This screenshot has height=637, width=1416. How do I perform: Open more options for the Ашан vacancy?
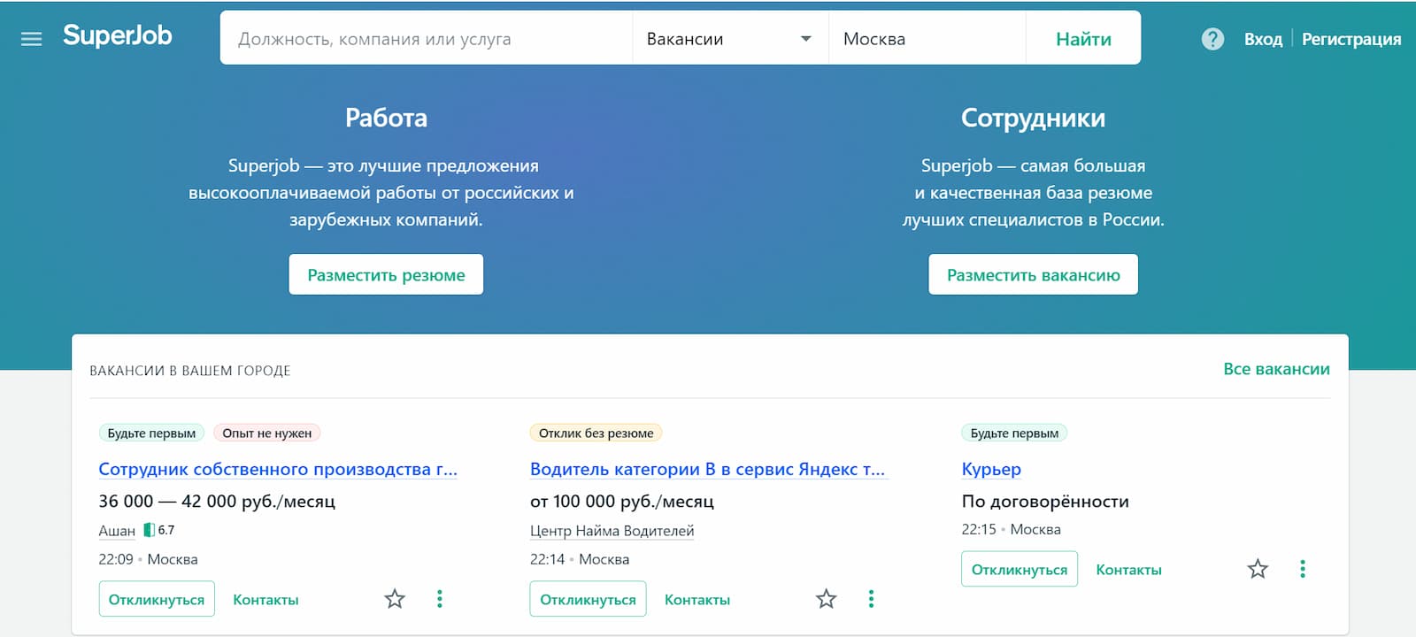click(x=440, y=599)
